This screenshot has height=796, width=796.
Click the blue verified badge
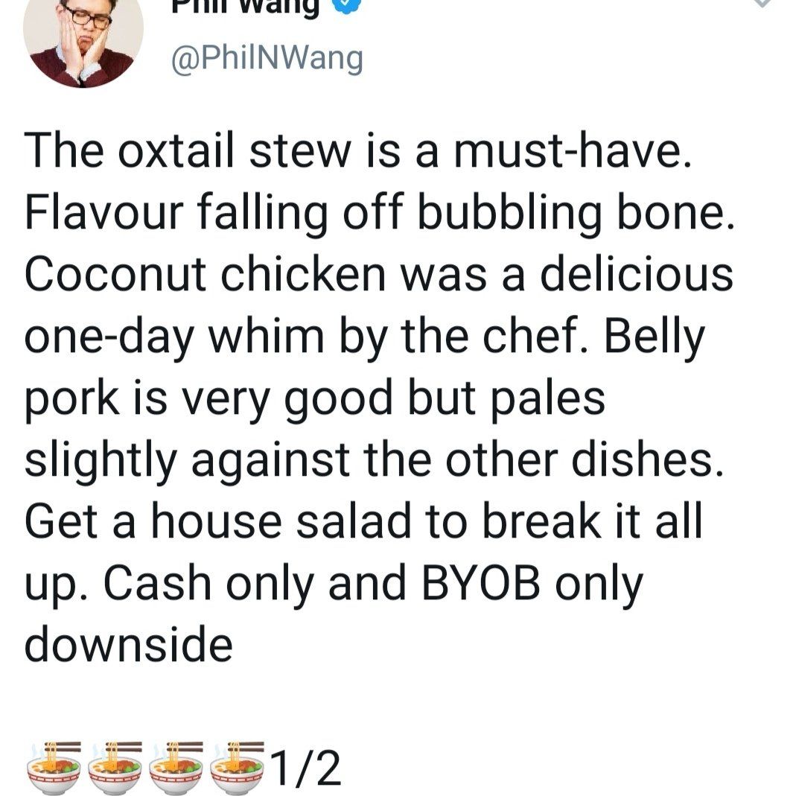pos(349,7)
